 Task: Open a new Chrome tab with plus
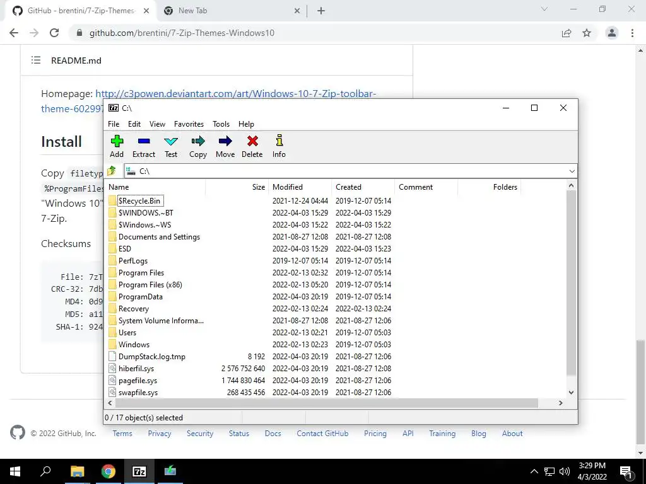pos(321,11)
